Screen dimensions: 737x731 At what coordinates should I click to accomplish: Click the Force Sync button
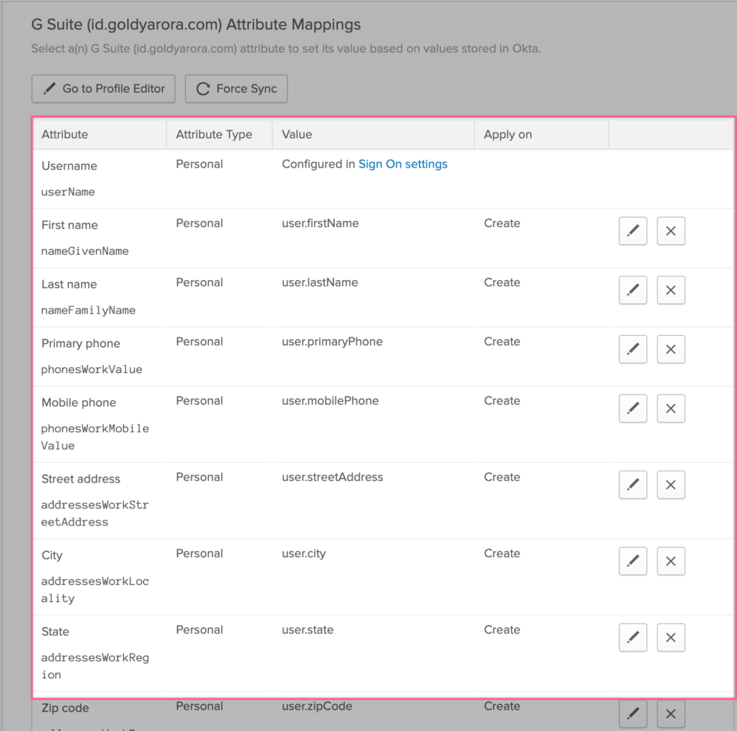pyautogui.click(x=236, y=89)
